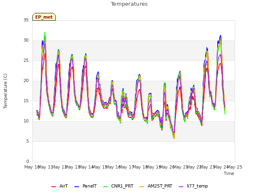Screen dimensions: 259x194
Task: Click the Time axis title
Action: click(229, 173)
